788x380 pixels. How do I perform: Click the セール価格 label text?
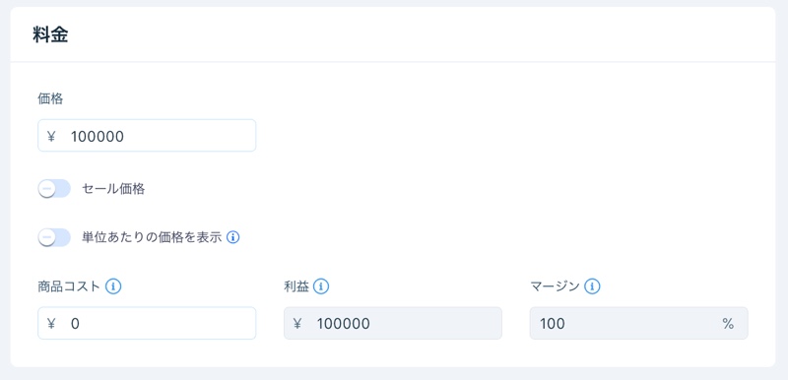point(113,189)
